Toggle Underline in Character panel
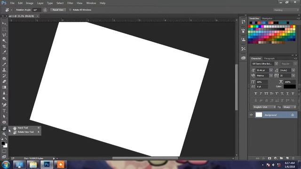The height and width of the screenshot is (169, 301). tap(287, 93)
